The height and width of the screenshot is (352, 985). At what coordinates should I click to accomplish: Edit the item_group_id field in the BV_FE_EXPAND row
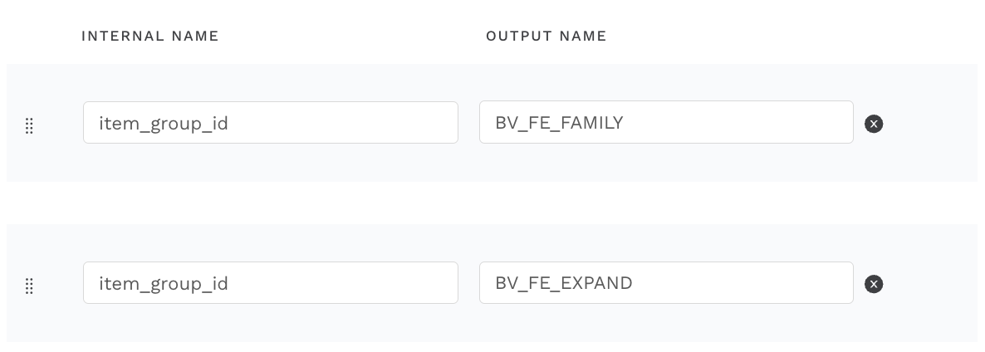pos(271,283)
